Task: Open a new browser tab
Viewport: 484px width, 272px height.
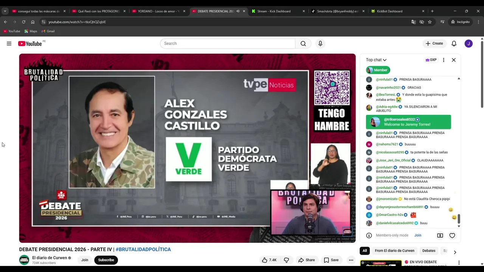Action: (432, 11)
